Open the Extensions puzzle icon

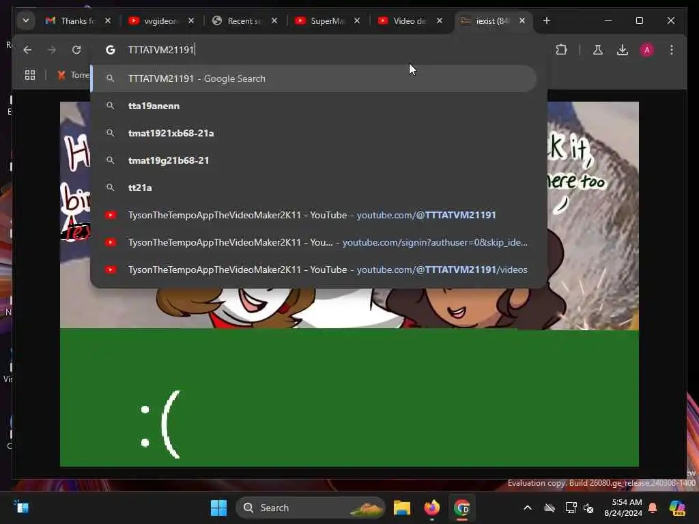[x=562, y=50]
